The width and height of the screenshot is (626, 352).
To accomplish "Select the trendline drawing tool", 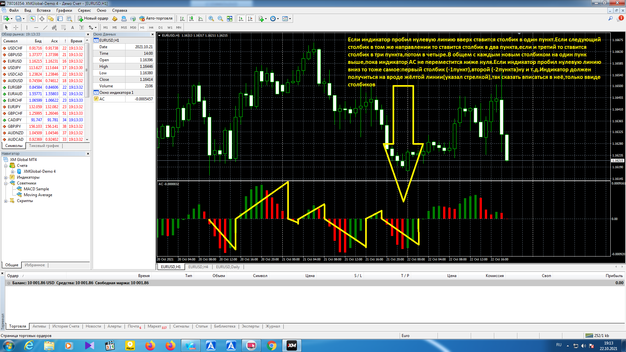I will (x=45, y=27).
